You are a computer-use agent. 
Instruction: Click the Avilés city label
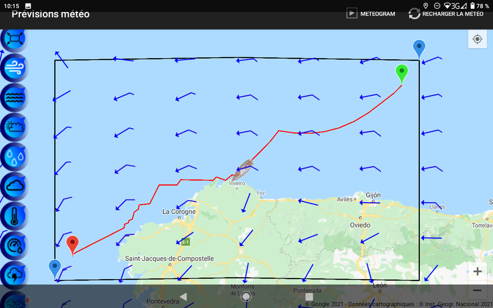click(345, 199)
